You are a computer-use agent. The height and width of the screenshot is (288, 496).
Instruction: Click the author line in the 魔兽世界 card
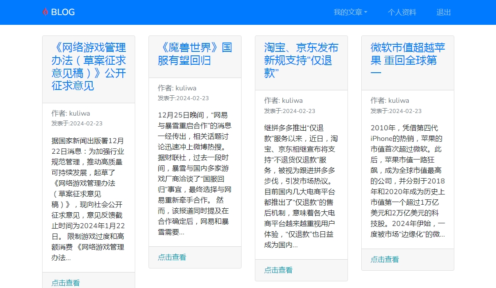click(177, 88)
